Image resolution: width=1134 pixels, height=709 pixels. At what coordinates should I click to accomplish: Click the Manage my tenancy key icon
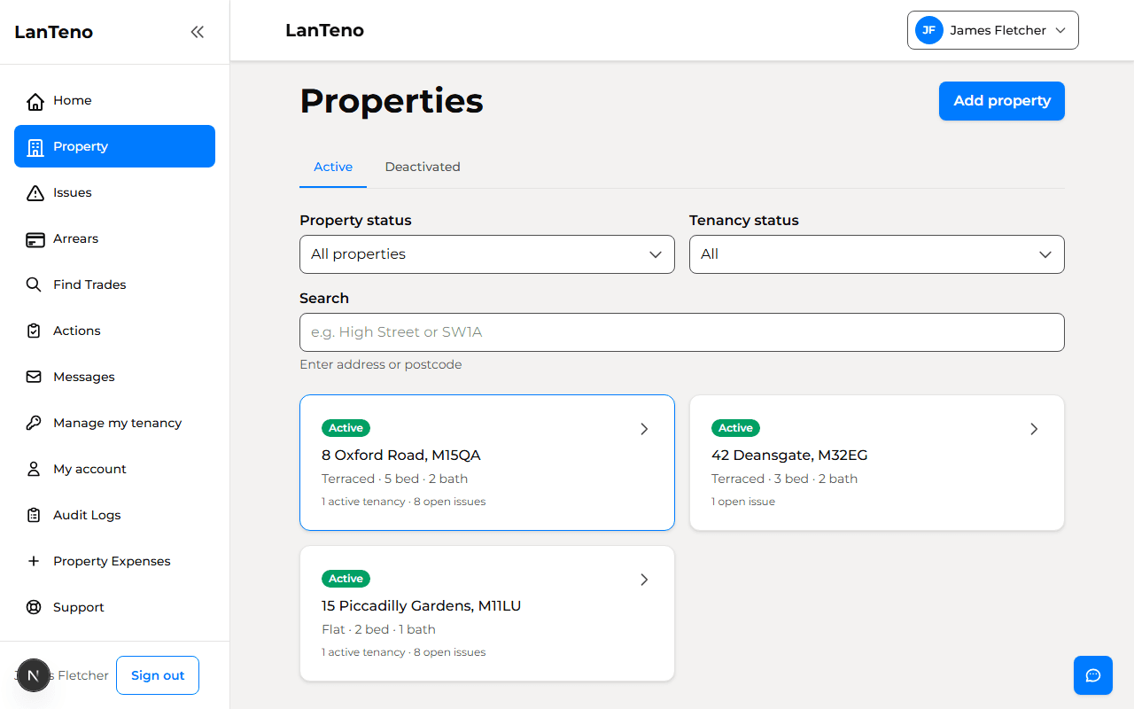[34, 423]
